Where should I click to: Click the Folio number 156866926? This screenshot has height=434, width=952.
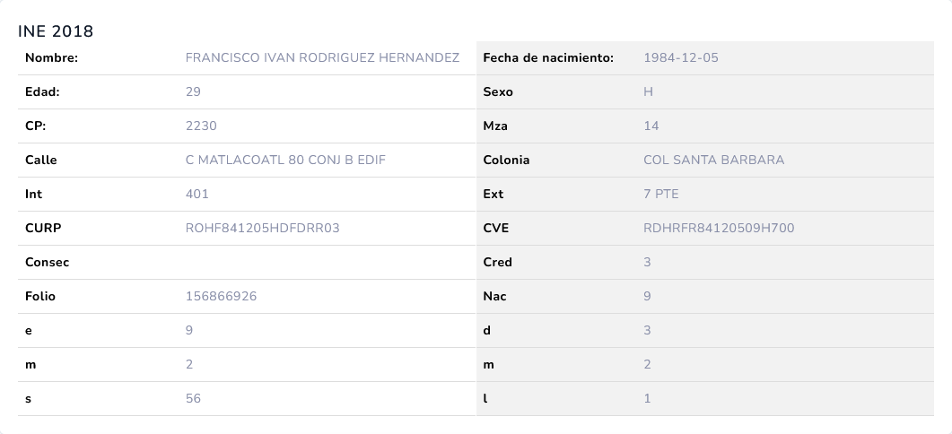point(221,297)
